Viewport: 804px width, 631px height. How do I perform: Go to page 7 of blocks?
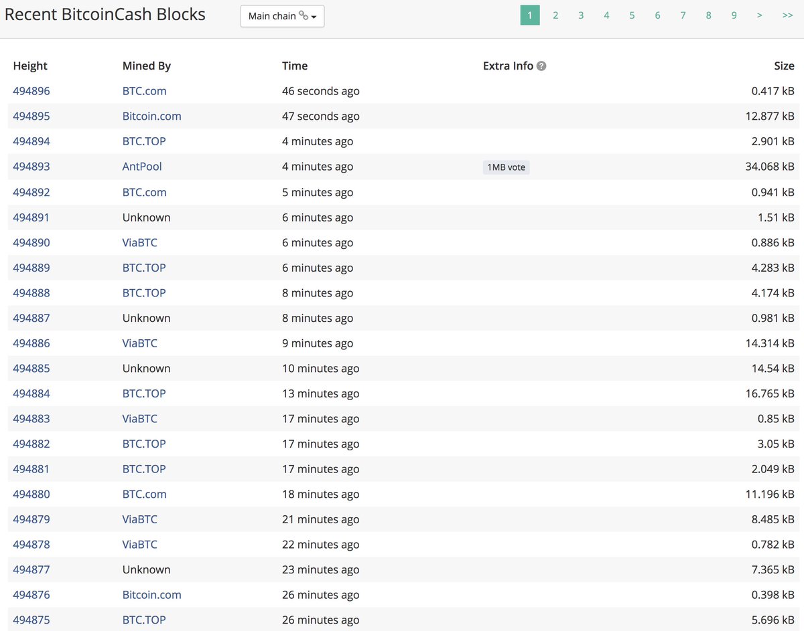coord(683,15)
